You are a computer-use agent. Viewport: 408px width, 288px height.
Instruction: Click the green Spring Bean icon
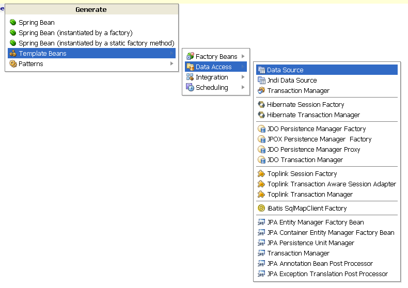(13, 23)
